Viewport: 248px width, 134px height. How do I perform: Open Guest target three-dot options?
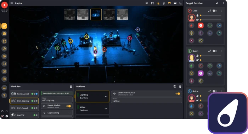[221, 51]
